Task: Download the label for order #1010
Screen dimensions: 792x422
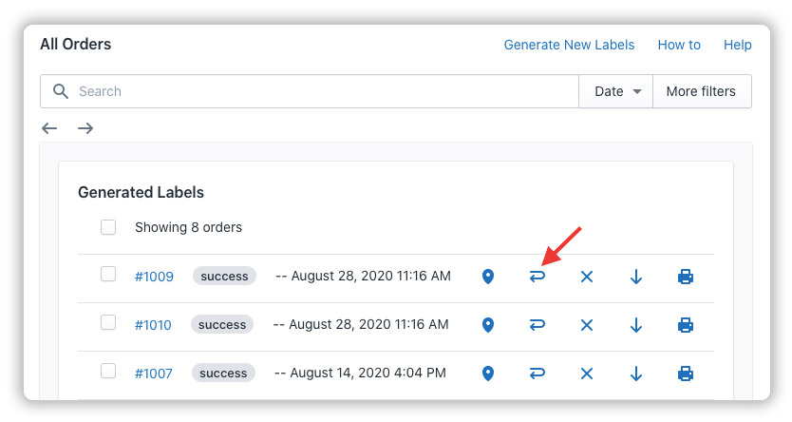Action: coord(636,325)
